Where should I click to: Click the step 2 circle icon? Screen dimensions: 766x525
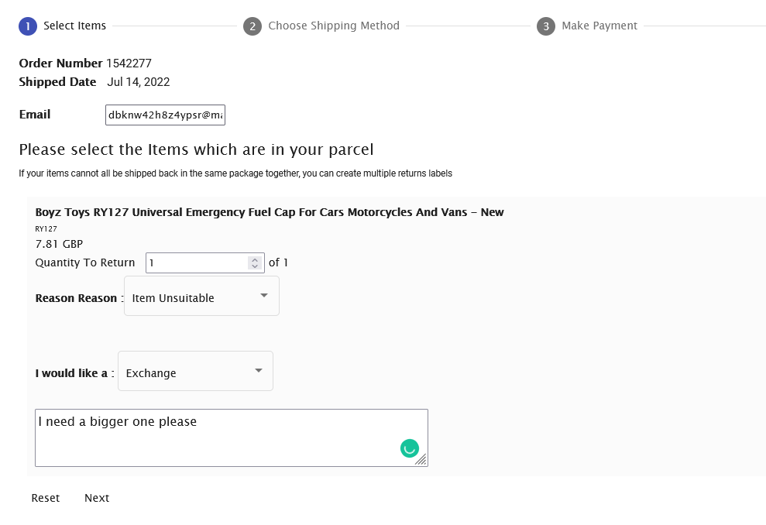click(x=252, y=26)
